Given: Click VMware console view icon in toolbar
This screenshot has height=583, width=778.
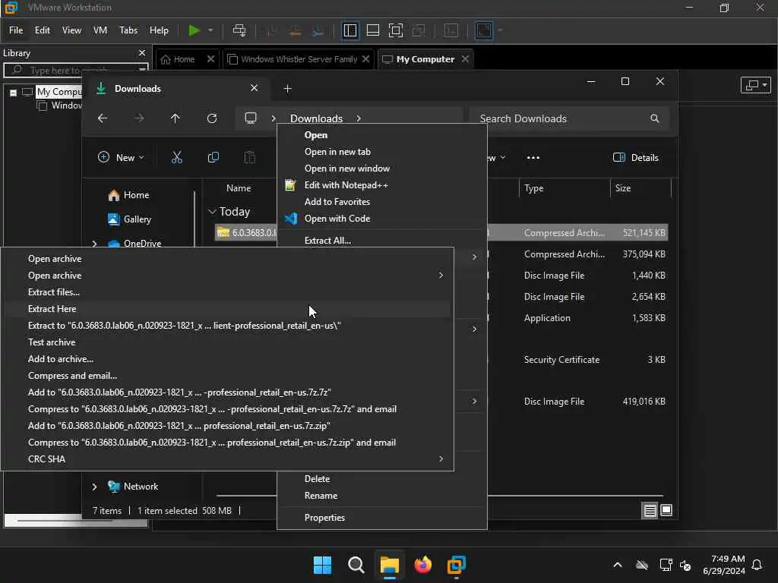Looking at the screenshot, I should 484,30.
